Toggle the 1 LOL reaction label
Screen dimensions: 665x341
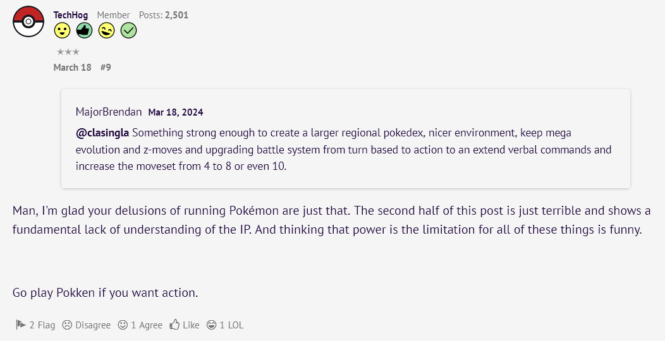[231, 325]
